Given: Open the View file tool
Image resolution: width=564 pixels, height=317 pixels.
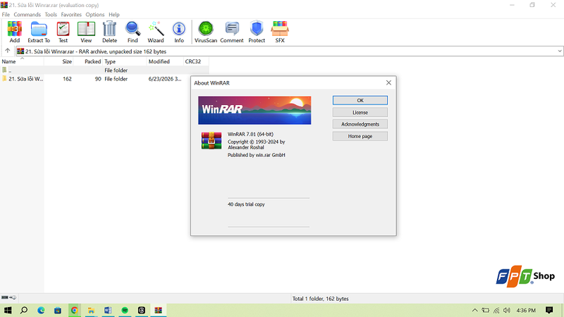Looking at the screenshot, I should (x=86, y=32).
